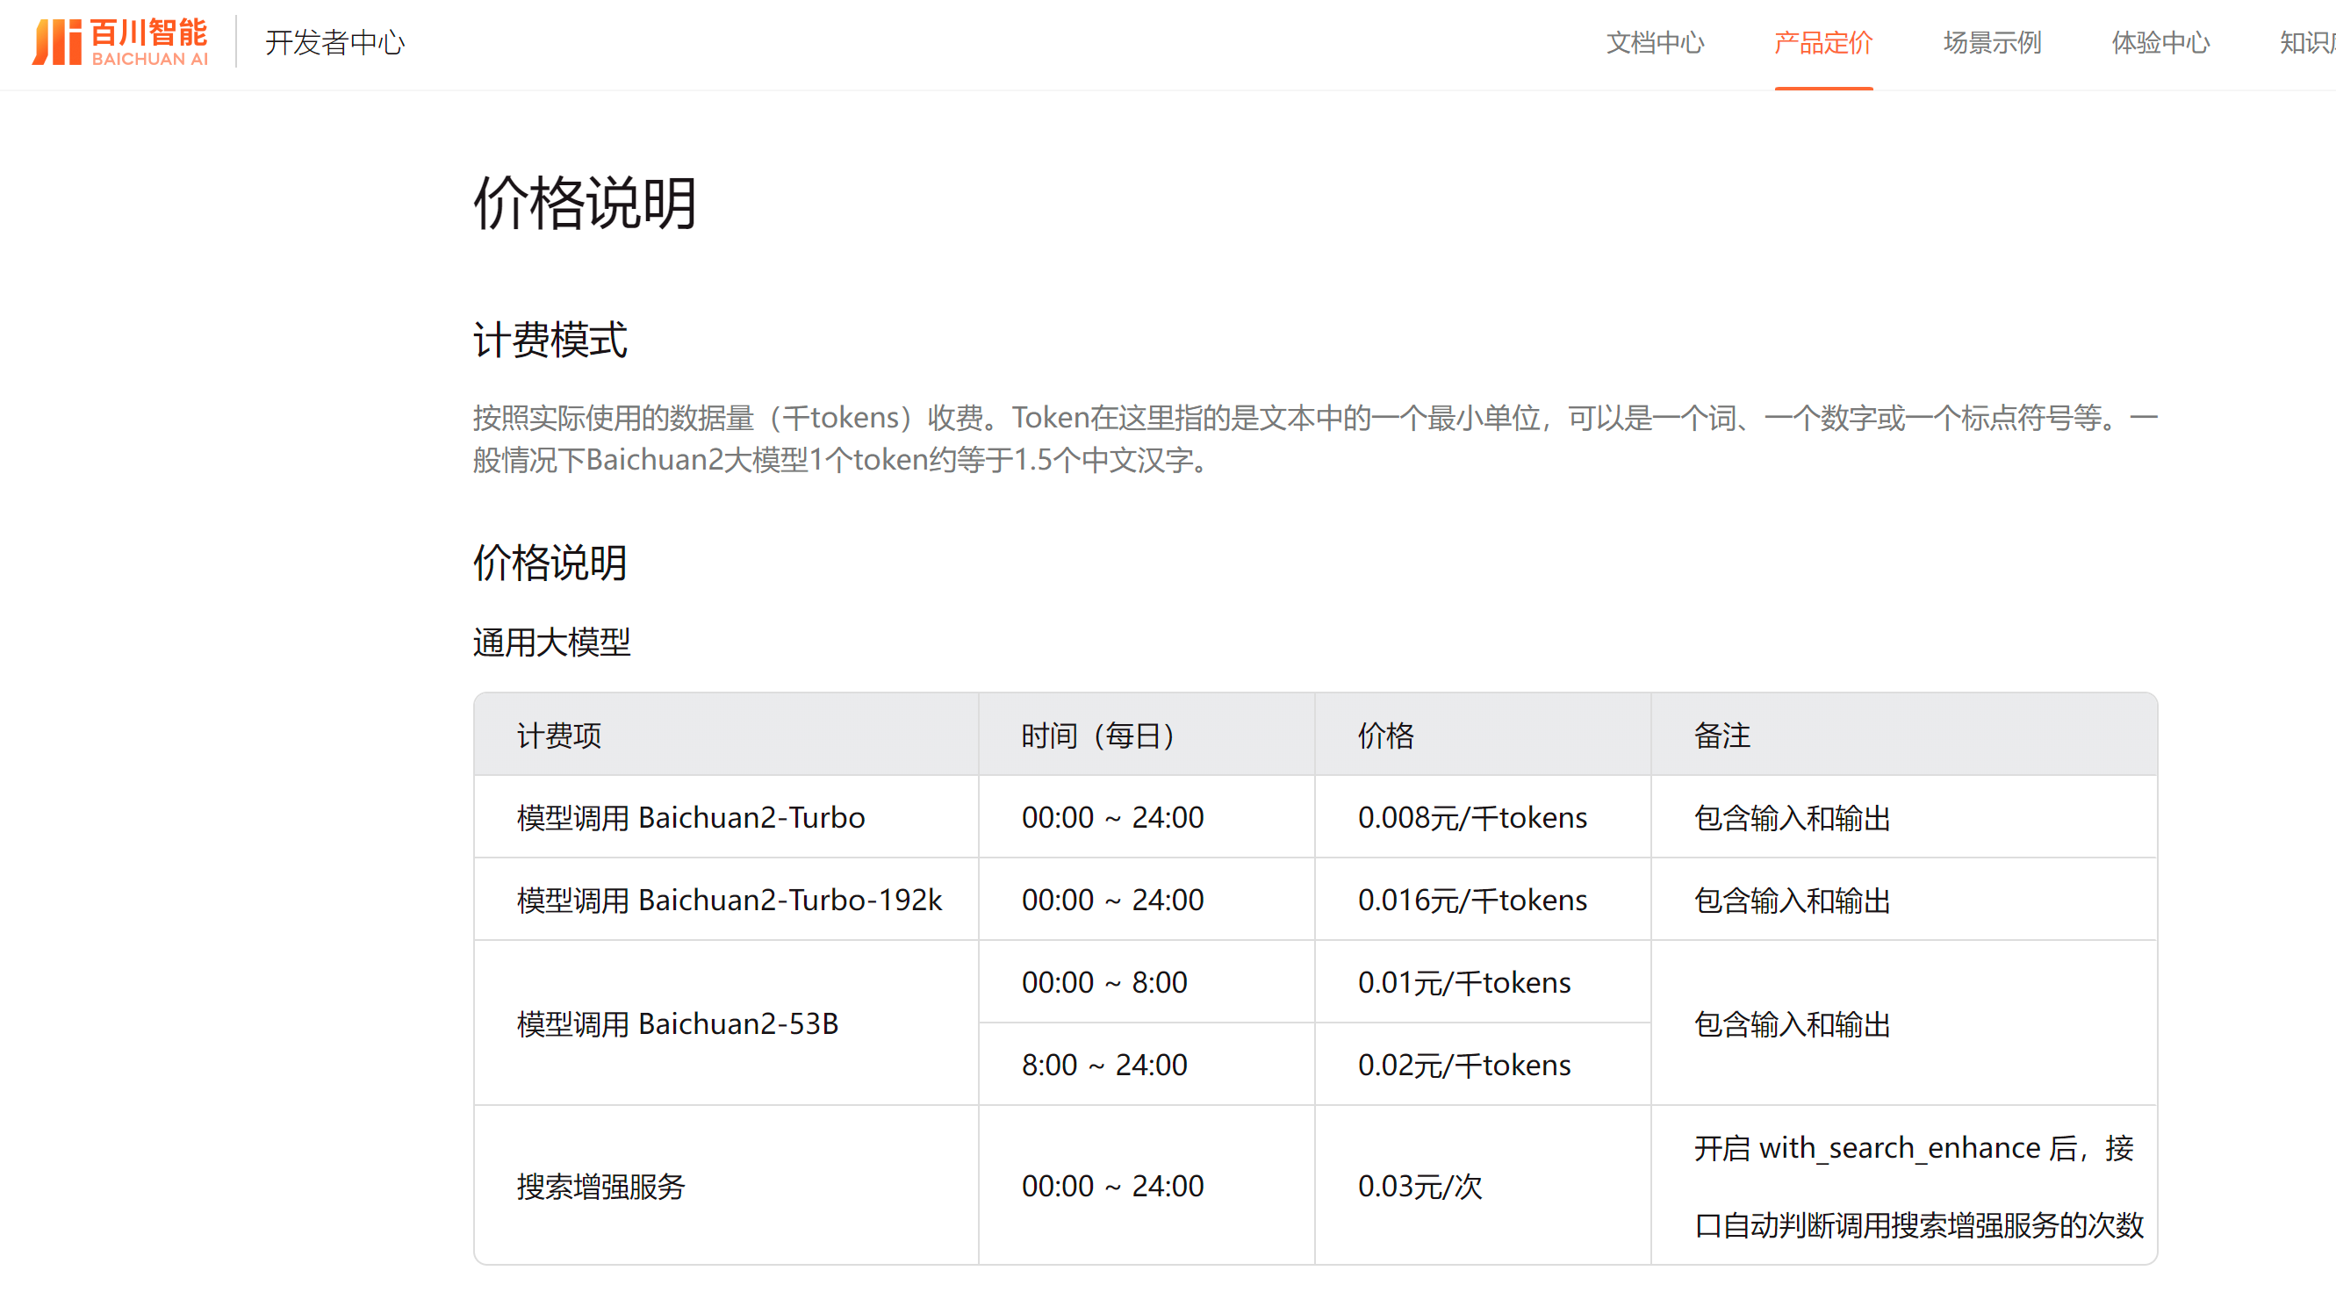Open the 体验中心 nav tab

(2160, 43)
